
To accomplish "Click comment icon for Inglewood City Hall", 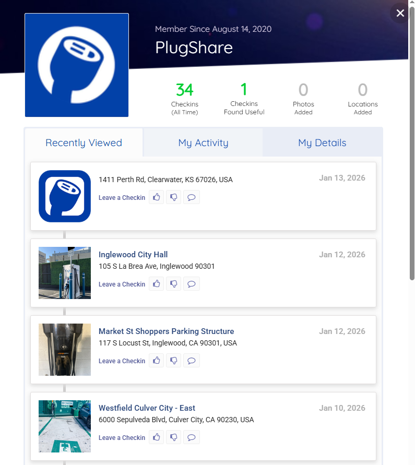I will click(x=192, y=284).
